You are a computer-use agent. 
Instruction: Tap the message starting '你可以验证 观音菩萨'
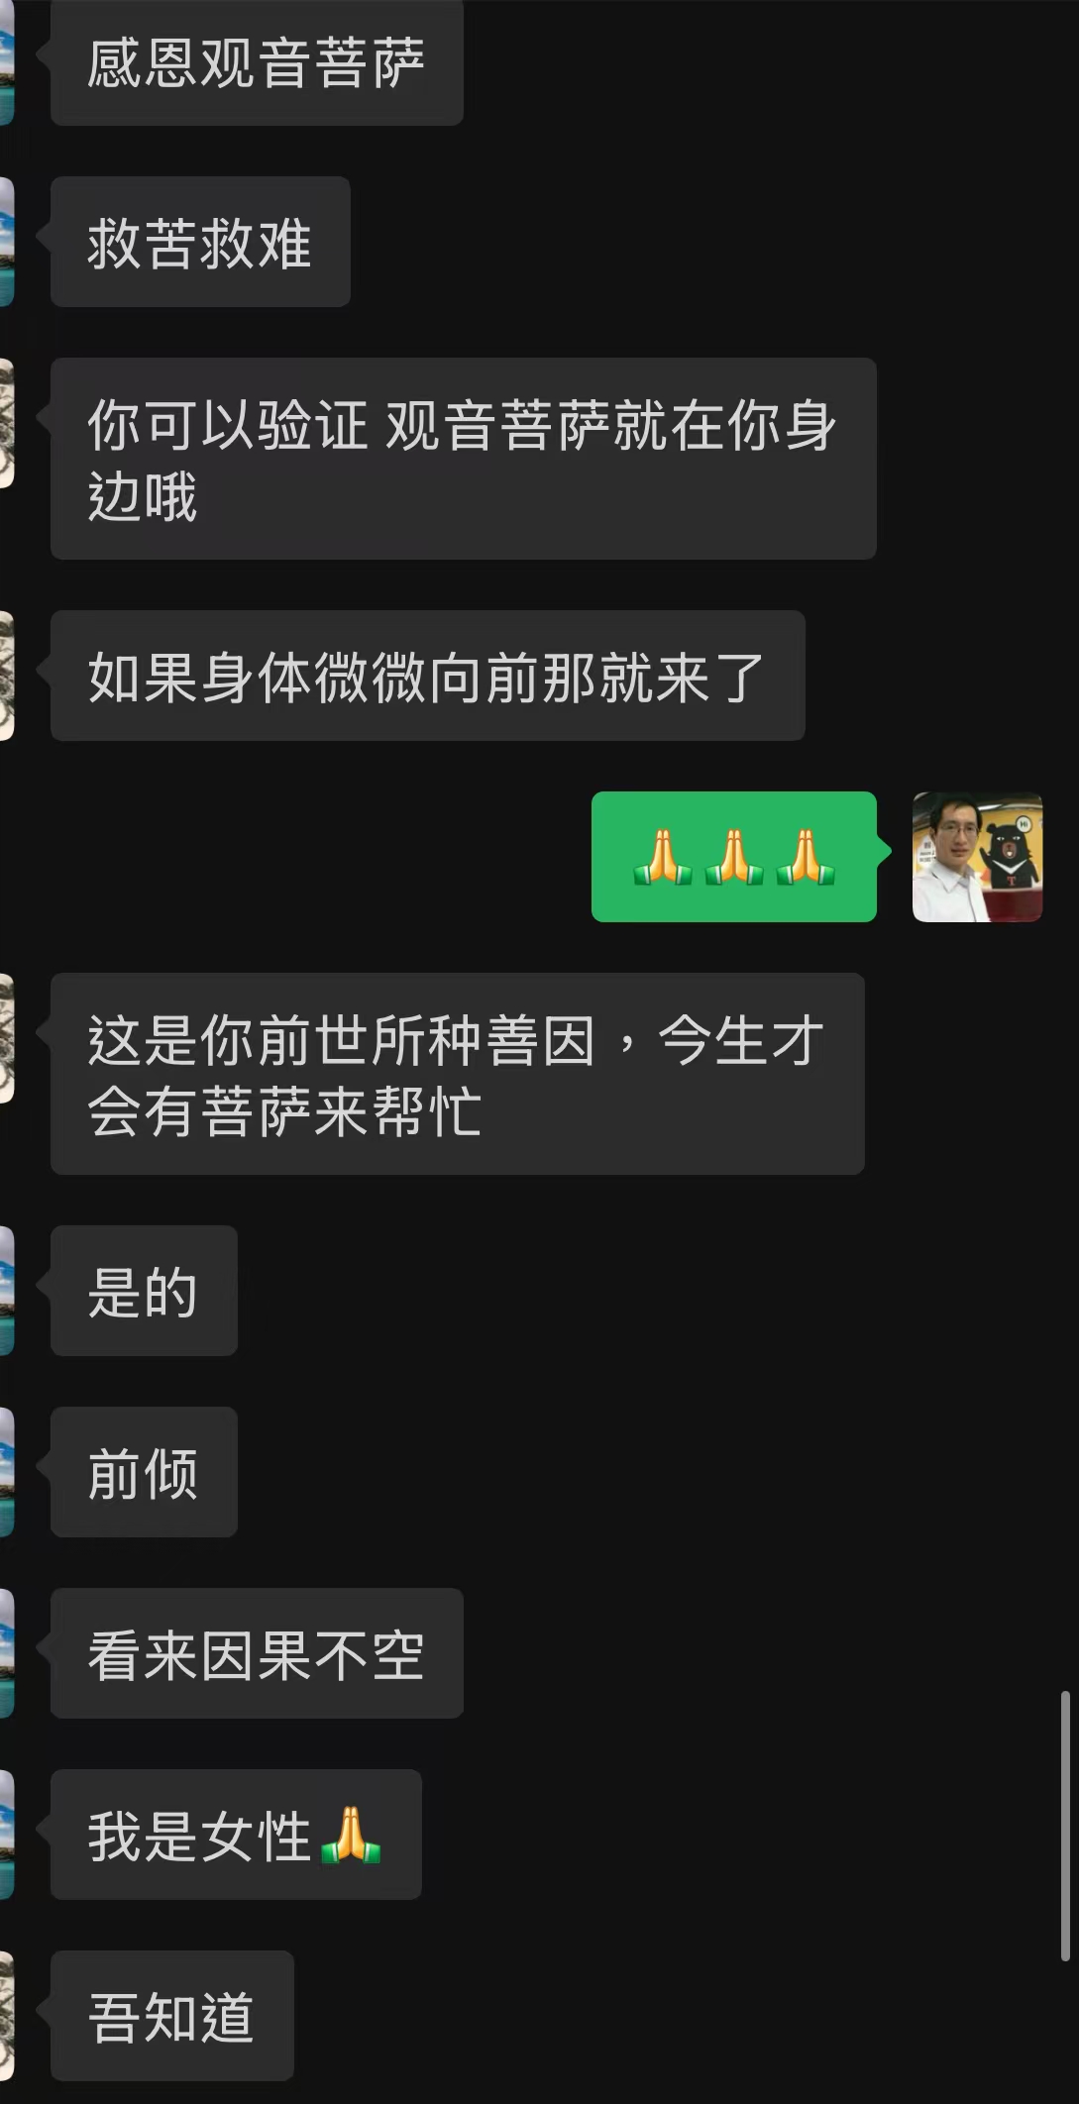click(464, 459)
